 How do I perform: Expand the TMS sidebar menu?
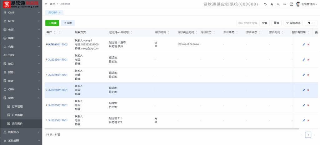21,55
